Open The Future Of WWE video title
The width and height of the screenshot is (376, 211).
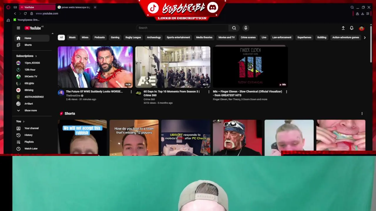(x=94, y=91)
